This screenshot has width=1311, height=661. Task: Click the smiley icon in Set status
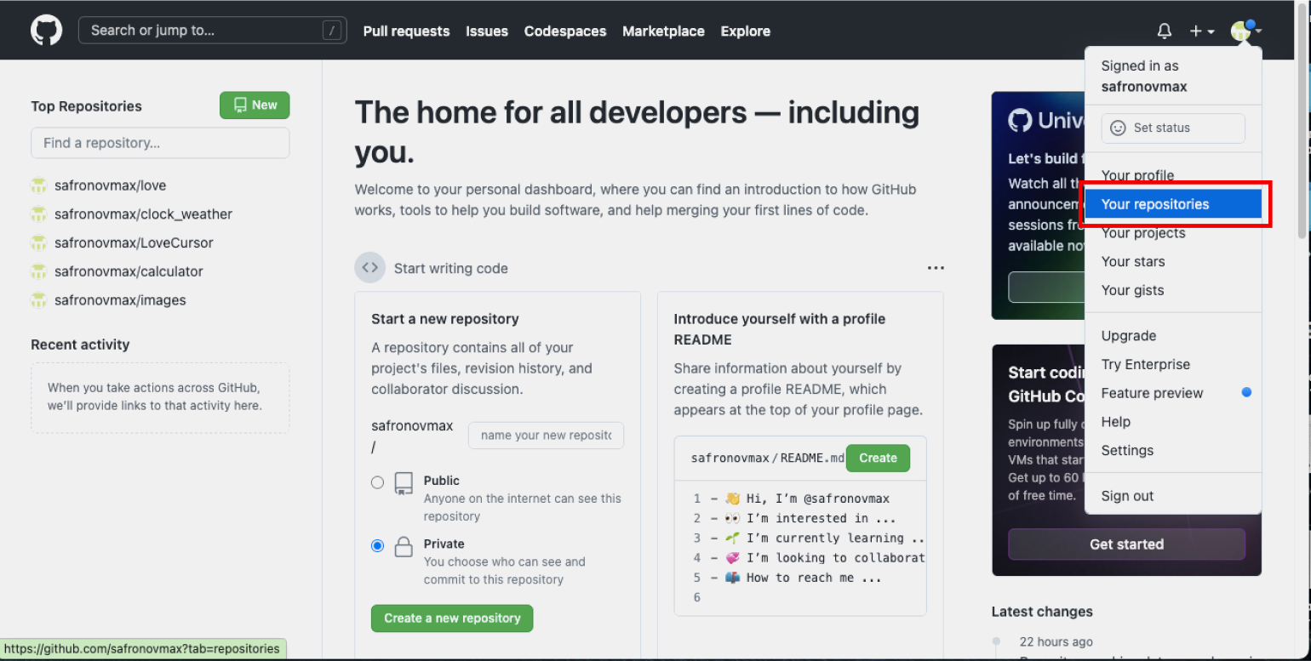(1119, 128)
